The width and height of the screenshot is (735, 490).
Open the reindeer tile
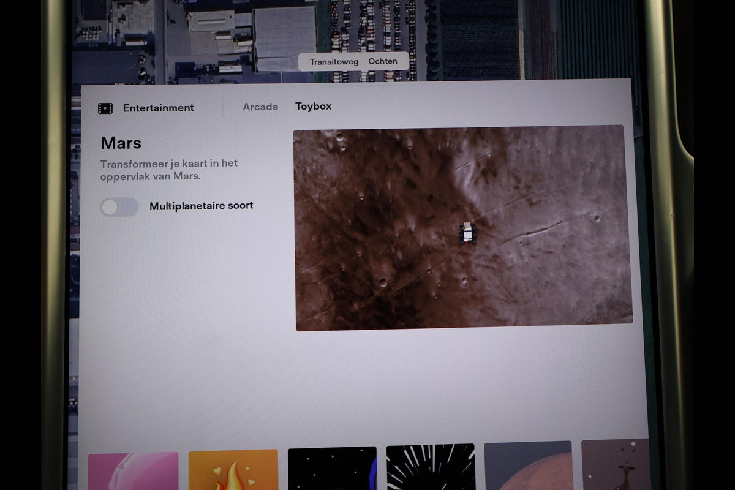coord(614,464)
